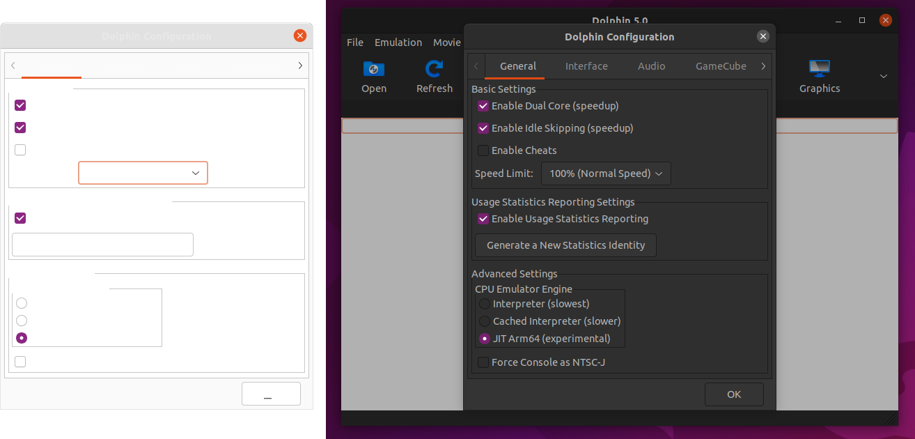Click the right tab-scroll chevron in the light window
Image resolution: width=915 pixels, height=439 pixels.
[300, 66]
